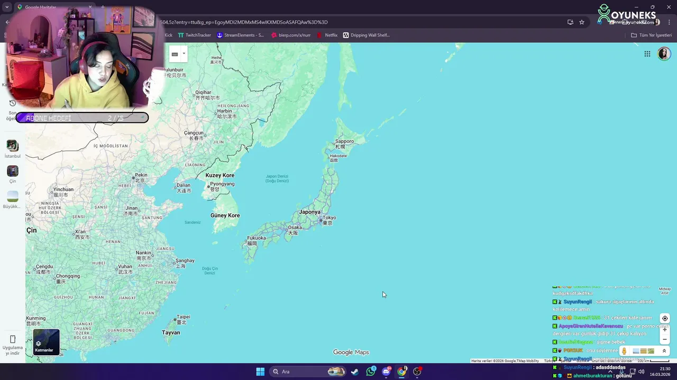677x380 pixels.
Task: Open the Dripping Wall Shelf bookmark
Action: [367, 35]
